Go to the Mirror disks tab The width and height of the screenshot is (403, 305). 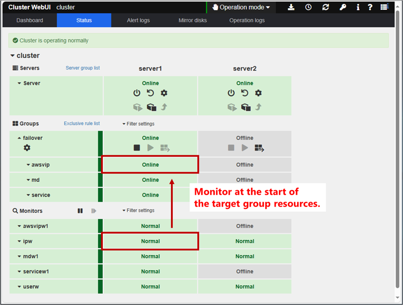(x=192, y=20)
